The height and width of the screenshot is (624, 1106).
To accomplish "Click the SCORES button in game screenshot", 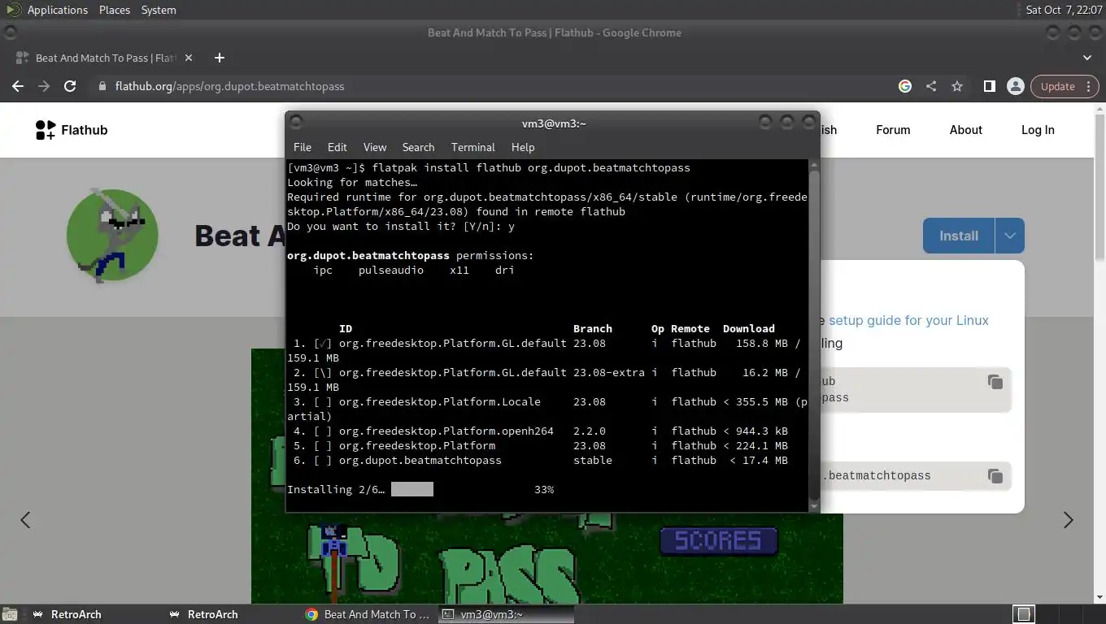I will [718, 540].
